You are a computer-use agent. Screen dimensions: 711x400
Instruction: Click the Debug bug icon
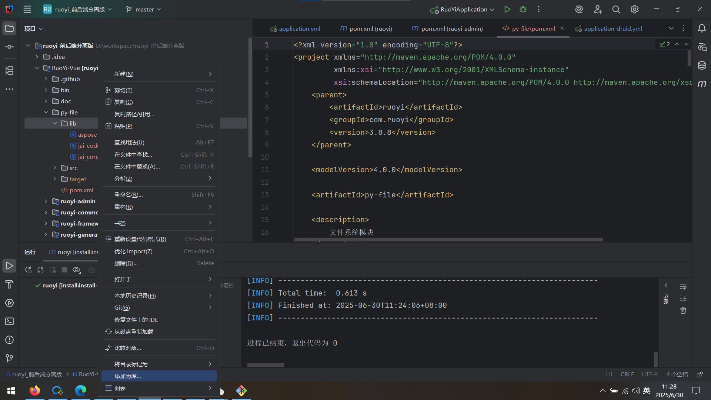click(523, 9)
